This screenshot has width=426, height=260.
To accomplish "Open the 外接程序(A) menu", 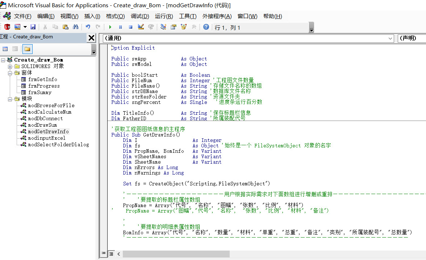I will coord(217,16).
